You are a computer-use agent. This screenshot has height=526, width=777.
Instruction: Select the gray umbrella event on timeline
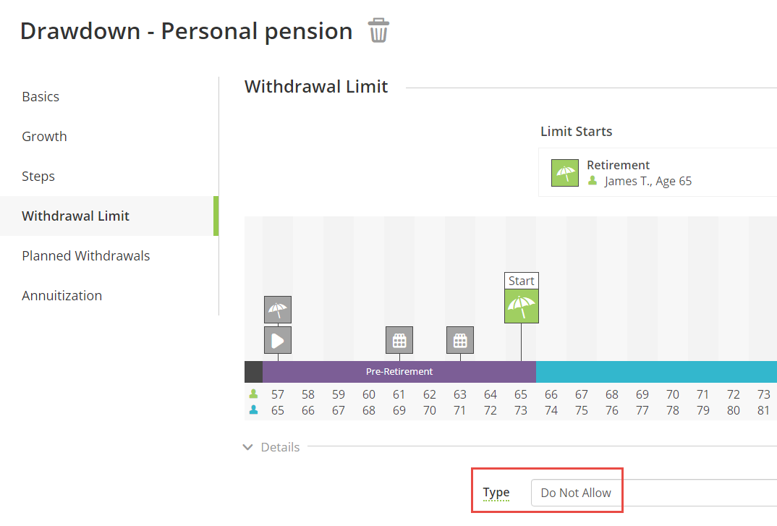(x=278, y=310)
